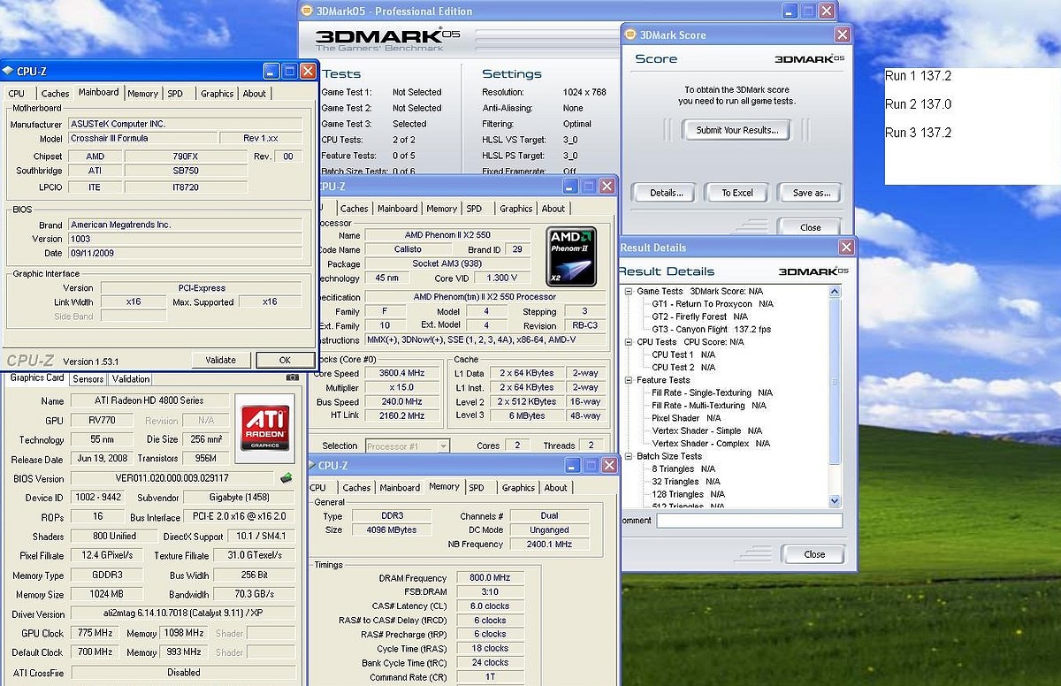This screenshot has width=1061, height=686.
Task: Select SPD tab in CPU-Z Memory window
Action: 477,487
